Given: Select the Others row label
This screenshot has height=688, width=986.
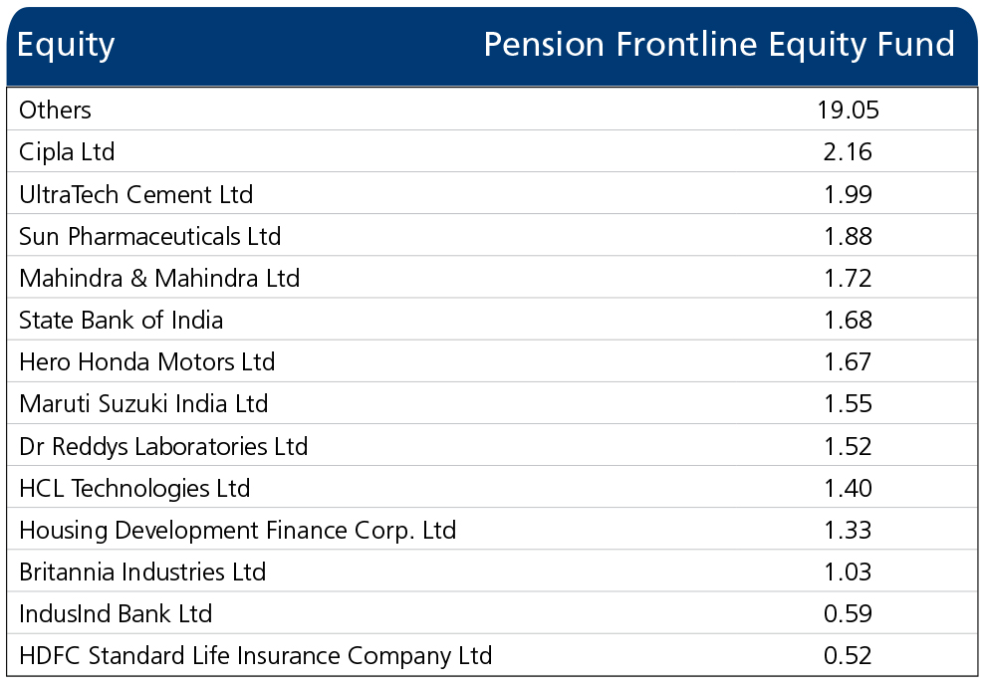Looking at the screenshot, I should 56,111.
